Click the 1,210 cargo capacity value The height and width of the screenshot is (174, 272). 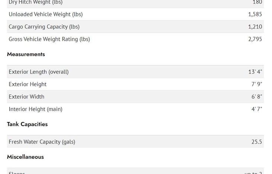[255, 27]
